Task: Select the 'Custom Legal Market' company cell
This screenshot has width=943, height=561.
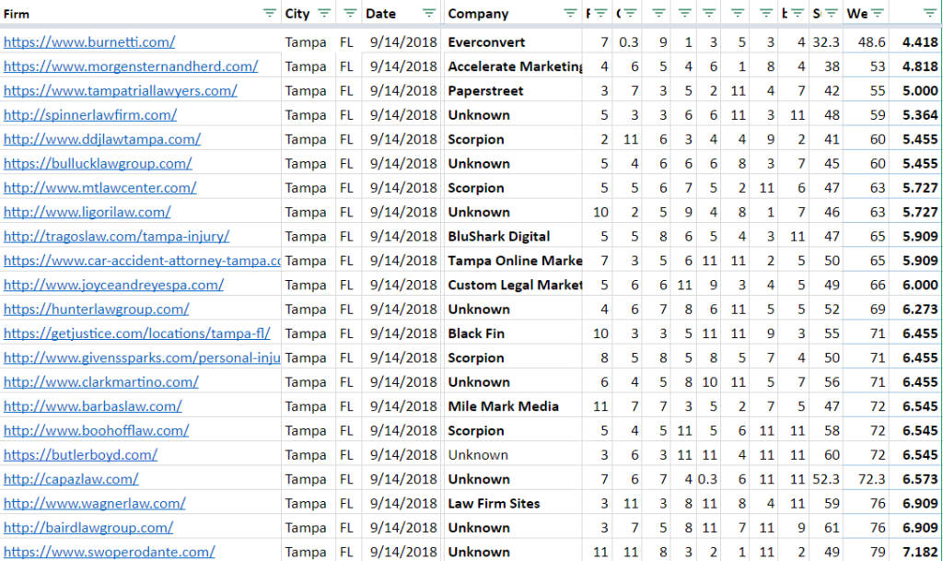Action: (512, 285)
